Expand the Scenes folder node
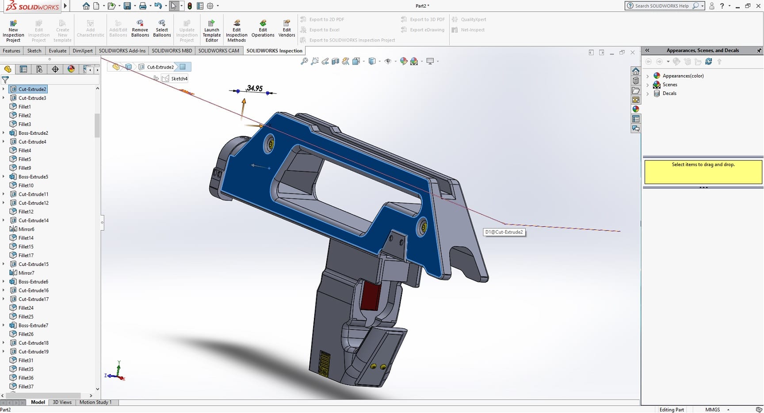The image size is (764, 413). (x=648, y=85)
